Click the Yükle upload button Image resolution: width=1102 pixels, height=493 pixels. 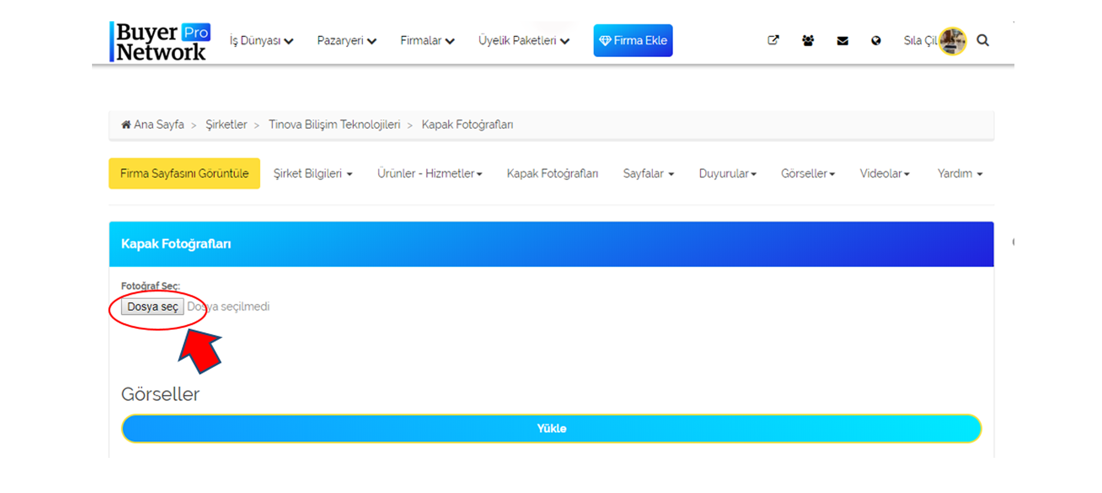click(x=551, y=428)
